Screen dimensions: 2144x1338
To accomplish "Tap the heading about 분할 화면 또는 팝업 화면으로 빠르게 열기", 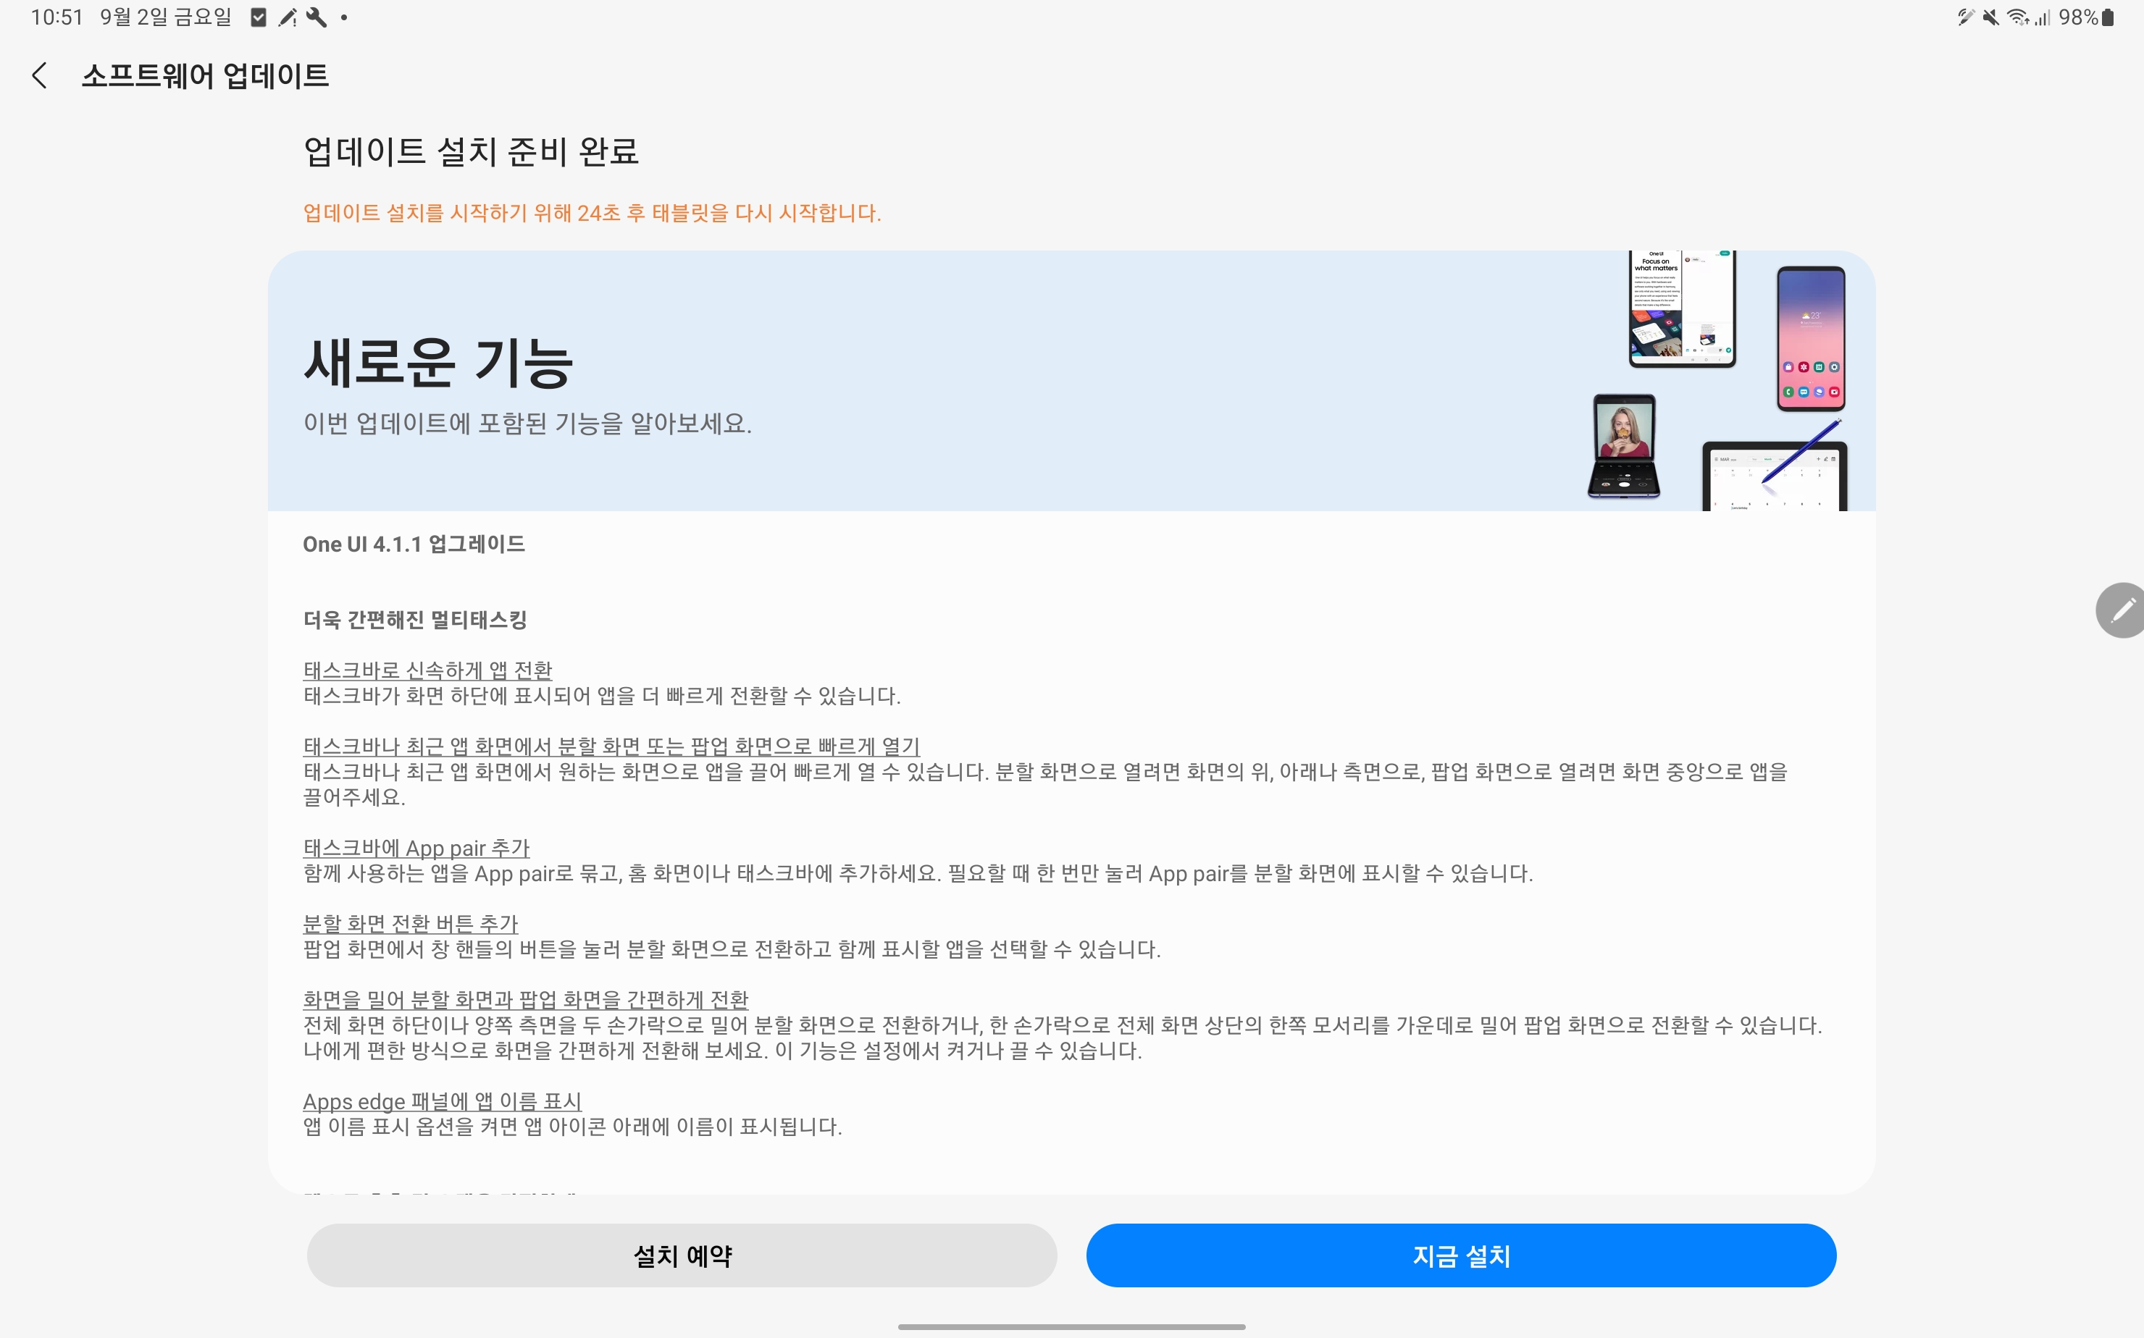I will pos(611,746).
